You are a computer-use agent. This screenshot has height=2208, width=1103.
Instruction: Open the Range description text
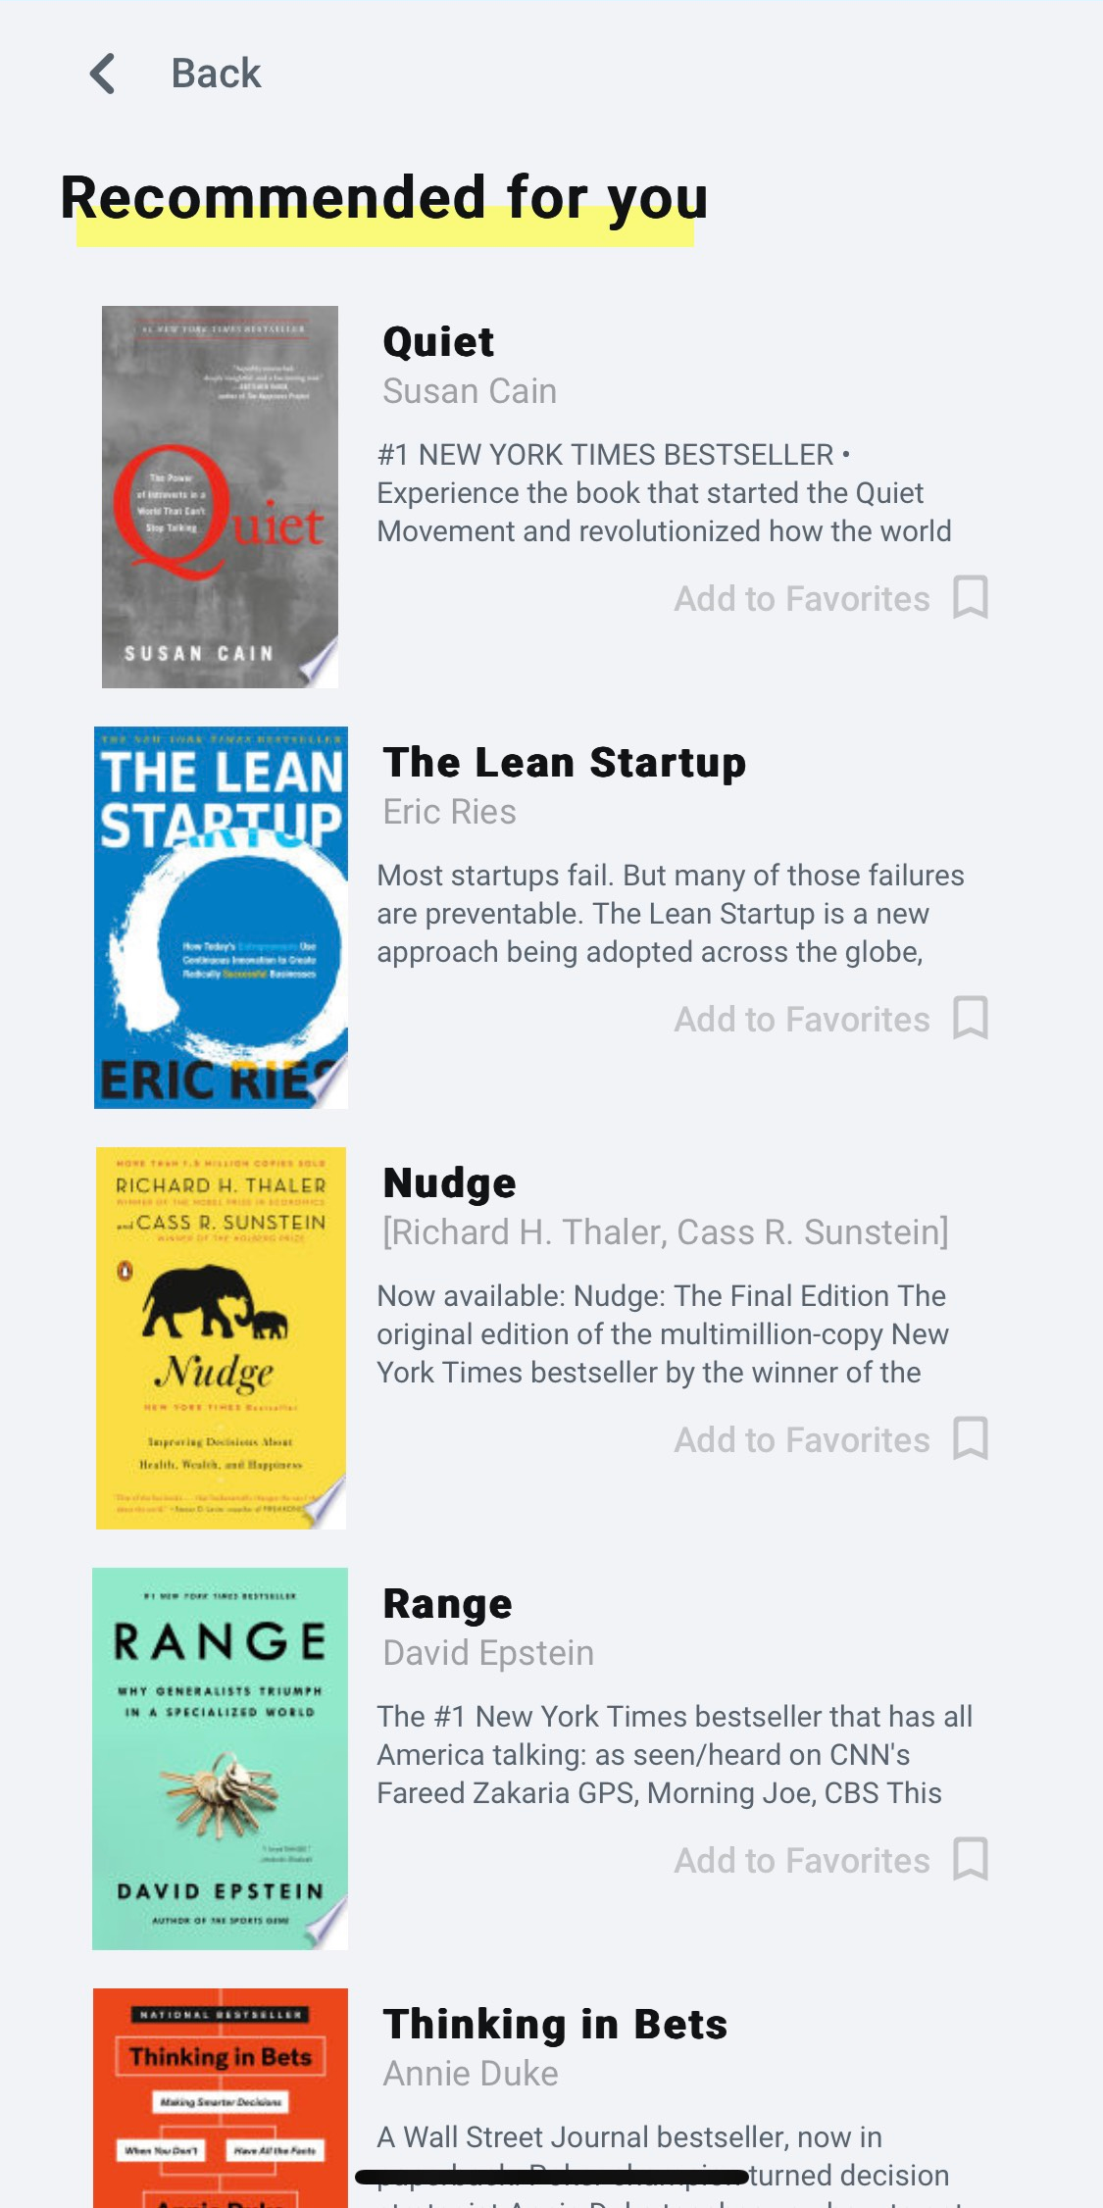click(x=675, y=1755)
